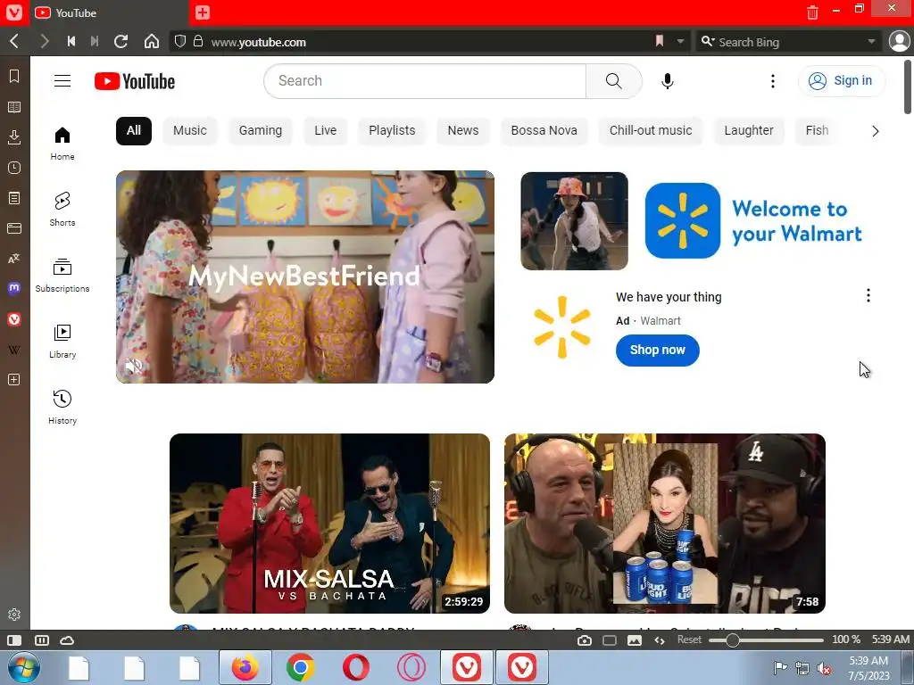The width and height of the screenshot is (914, 685).
Task: Capture page with camera icon
Action: click(585, 640)
